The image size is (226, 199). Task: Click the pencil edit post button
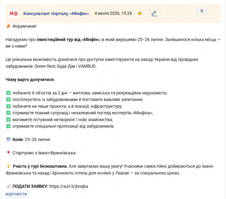pyautogui.click(x=154, y=14)
